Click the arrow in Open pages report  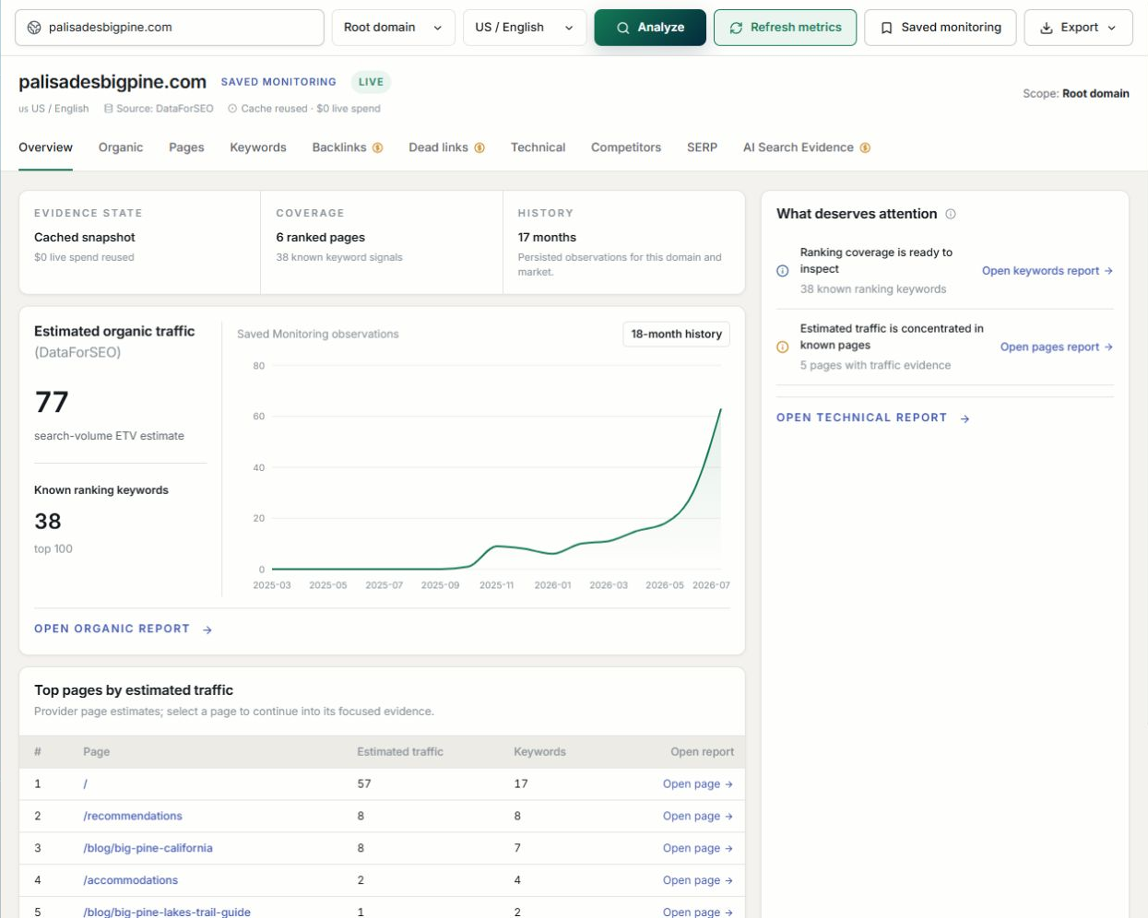pos(1108,347)
